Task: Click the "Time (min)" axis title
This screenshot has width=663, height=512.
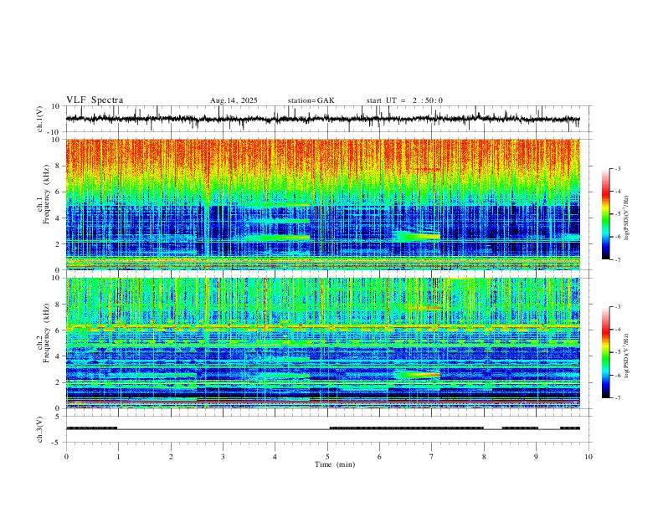Action: [335, 464]
